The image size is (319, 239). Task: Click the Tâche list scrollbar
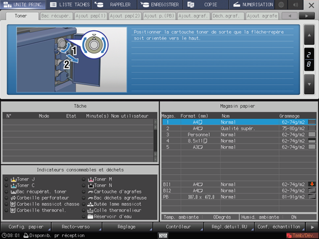pyautogui.click(x=155, y=140)
